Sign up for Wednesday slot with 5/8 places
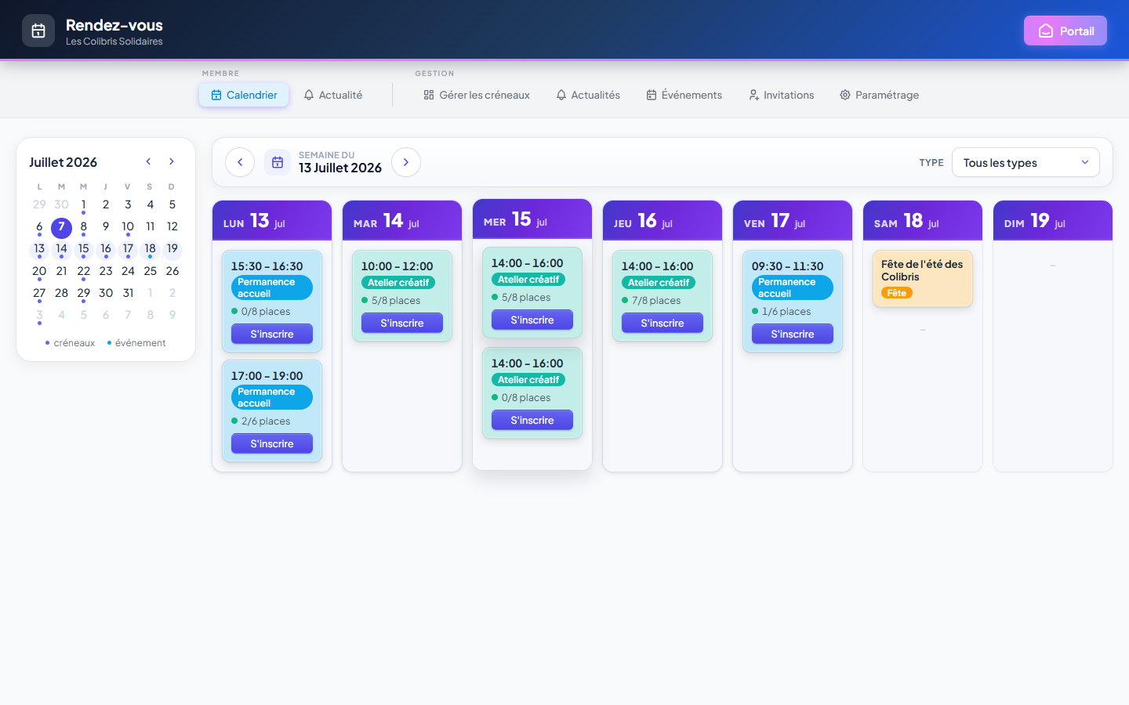This screenshot has width=1129, height=705. 532,320
